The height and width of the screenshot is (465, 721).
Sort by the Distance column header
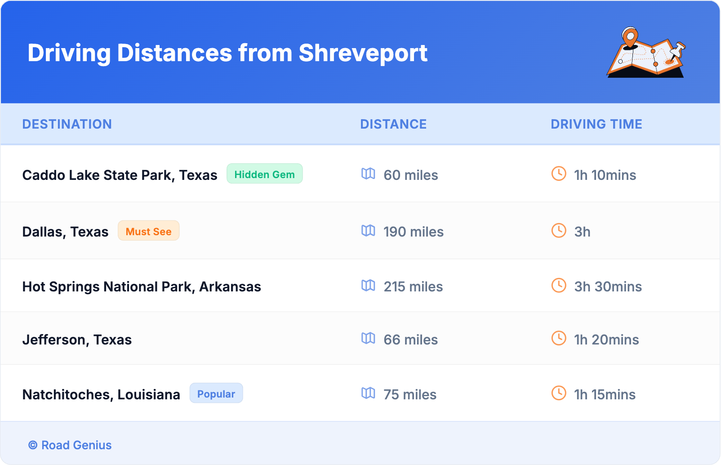tap(393, 124)
